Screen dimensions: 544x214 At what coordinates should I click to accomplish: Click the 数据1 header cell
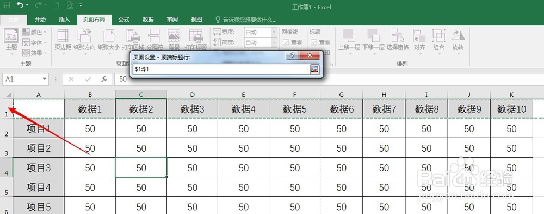click(90, 109)
